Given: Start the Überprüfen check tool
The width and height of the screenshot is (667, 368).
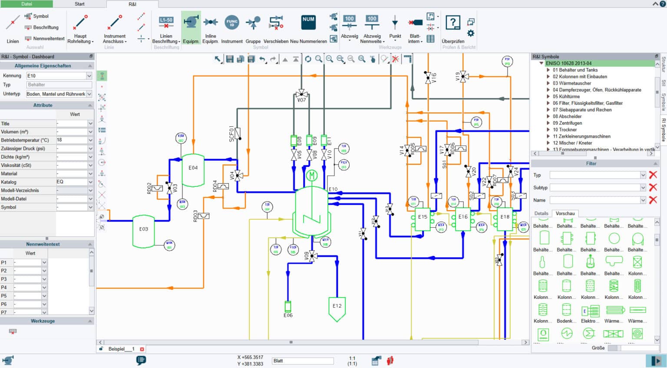Looking at the screenshot, I should coord(453,26).
